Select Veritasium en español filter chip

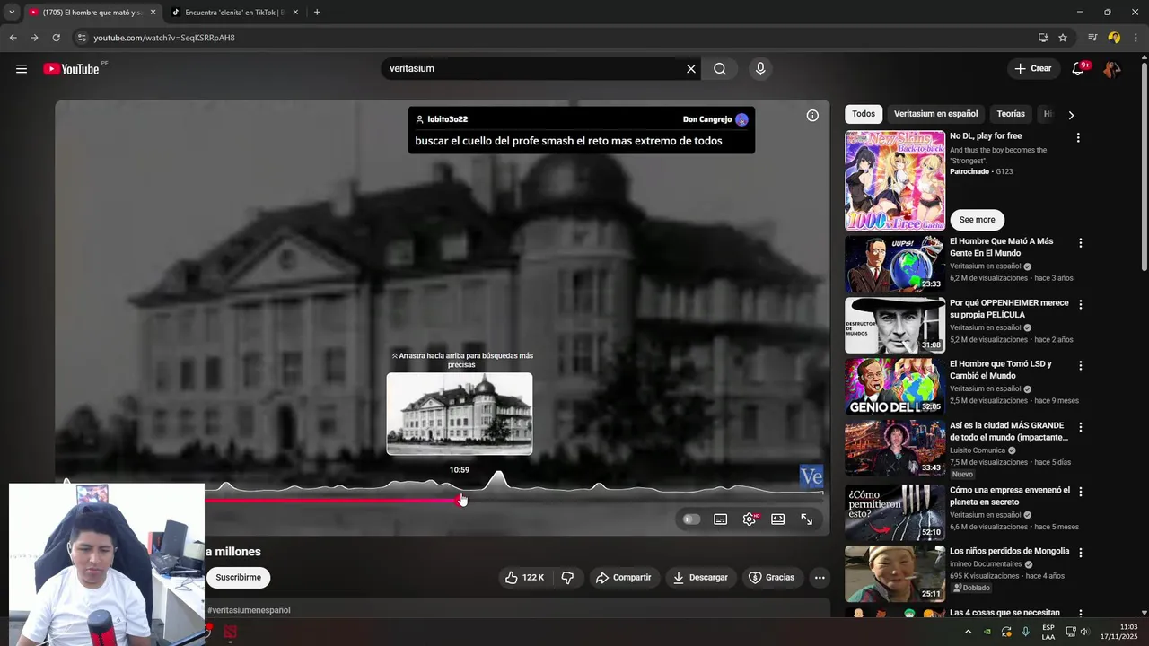(x=935, y=114)
